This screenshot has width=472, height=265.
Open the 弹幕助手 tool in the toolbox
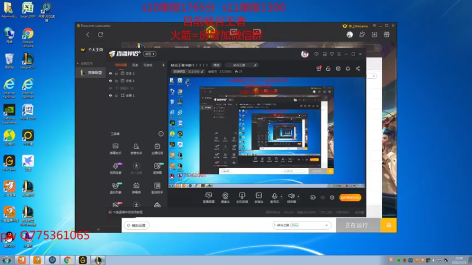[115, 148]
